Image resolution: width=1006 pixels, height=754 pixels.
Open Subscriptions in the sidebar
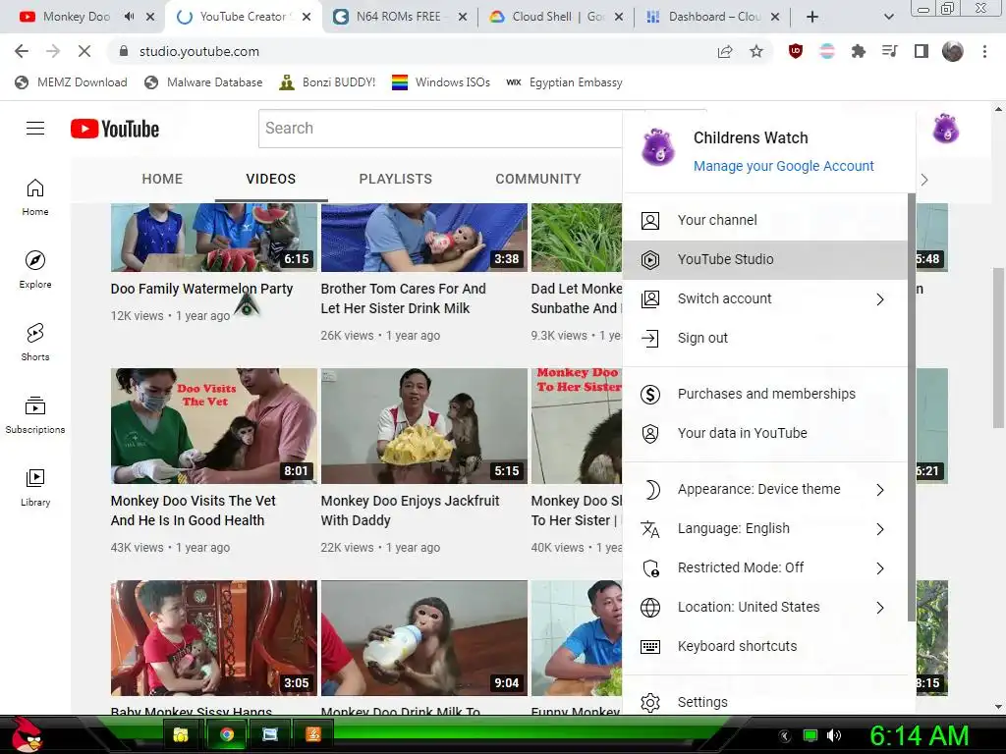click(x=35, y=415)
